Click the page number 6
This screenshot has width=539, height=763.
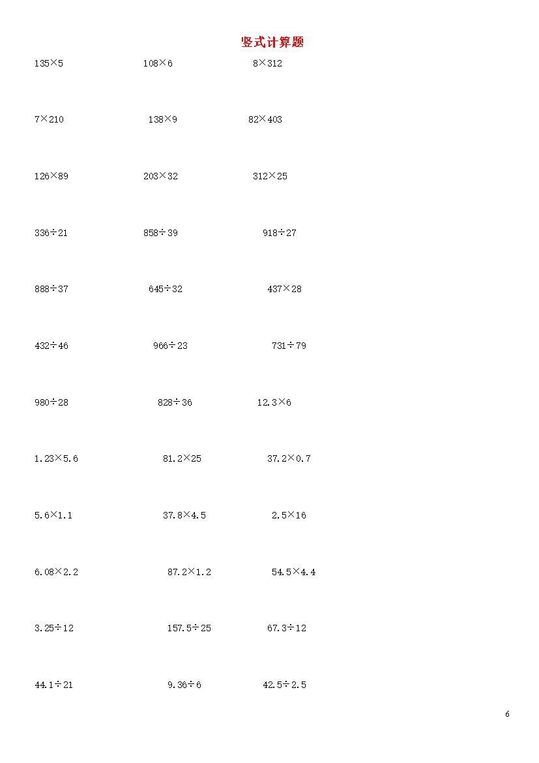[x=507, y=714]
